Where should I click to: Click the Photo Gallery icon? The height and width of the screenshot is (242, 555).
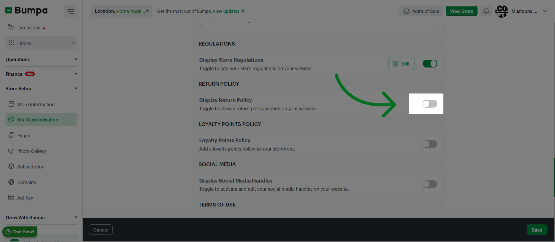[11, 151]
